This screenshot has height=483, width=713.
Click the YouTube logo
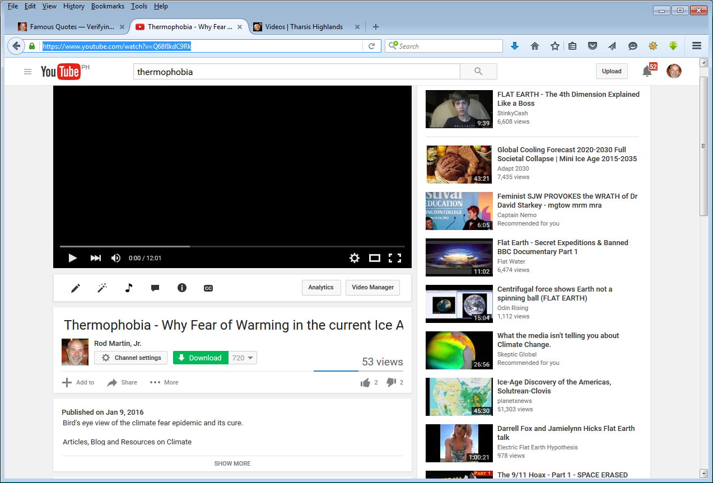[60, 72]
